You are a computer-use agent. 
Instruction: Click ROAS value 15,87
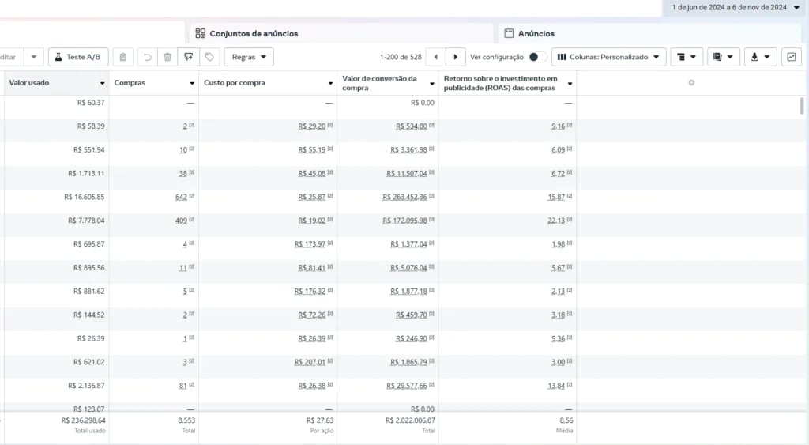(x=556, y=197)
